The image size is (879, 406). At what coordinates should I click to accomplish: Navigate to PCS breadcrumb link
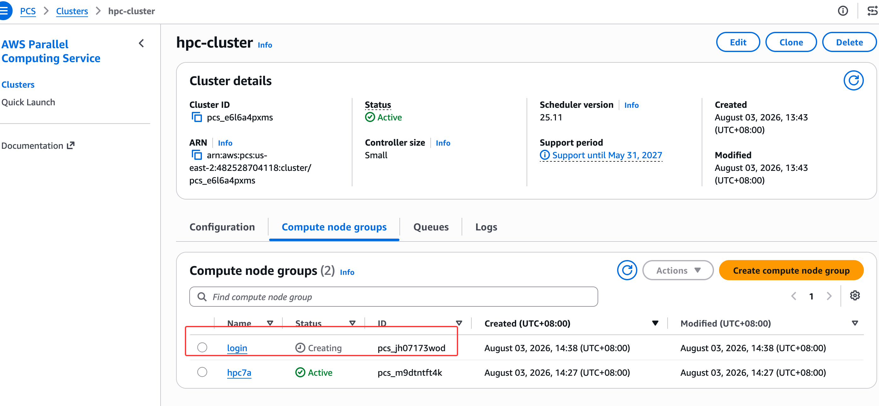coord(28,11)
